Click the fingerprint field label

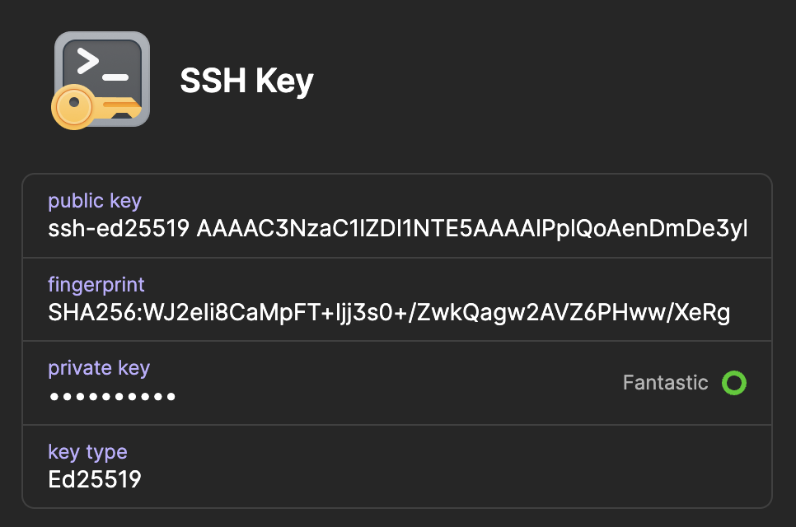click(x=96, y=285)
